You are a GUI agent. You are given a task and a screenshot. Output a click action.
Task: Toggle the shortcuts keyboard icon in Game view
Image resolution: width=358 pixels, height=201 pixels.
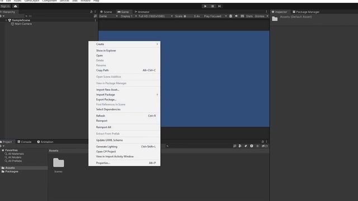[242, 16]
